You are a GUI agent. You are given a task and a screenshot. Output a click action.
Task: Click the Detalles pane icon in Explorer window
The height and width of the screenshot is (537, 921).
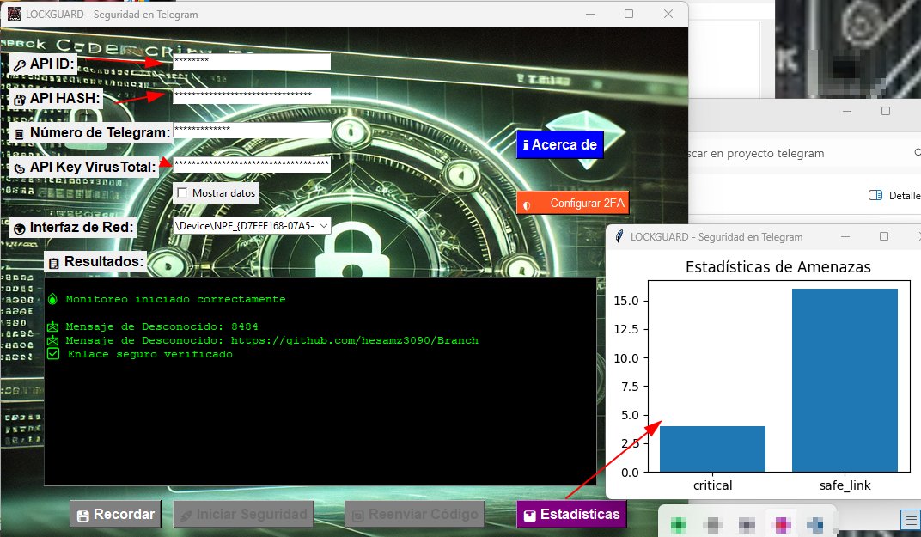[x=875, y=195]
